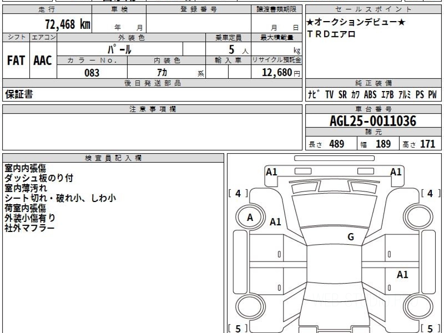Click the A1 mark on the door panel
Screen dimensions: 444x333
(x=403, y=275)
